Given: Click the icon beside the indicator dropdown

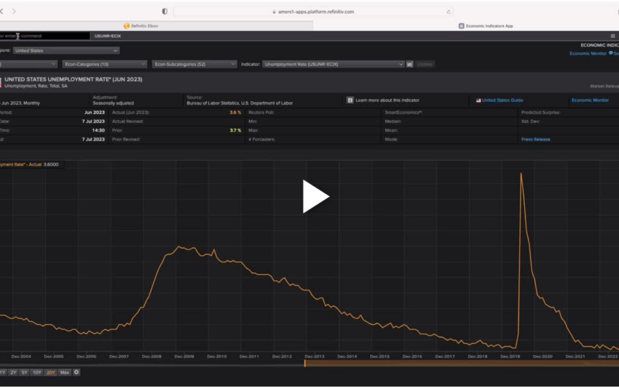Looking at the screenshot, I should point(410,64).
